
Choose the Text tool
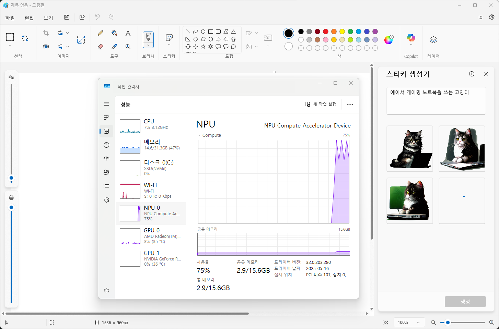[128, 33]
